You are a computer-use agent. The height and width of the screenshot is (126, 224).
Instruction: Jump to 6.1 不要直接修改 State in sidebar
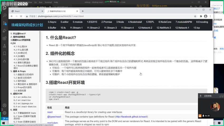pyautogui.click(x=25, y=113)
